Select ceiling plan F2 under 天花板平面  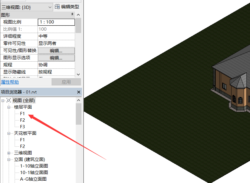click(x=23, y=146)
